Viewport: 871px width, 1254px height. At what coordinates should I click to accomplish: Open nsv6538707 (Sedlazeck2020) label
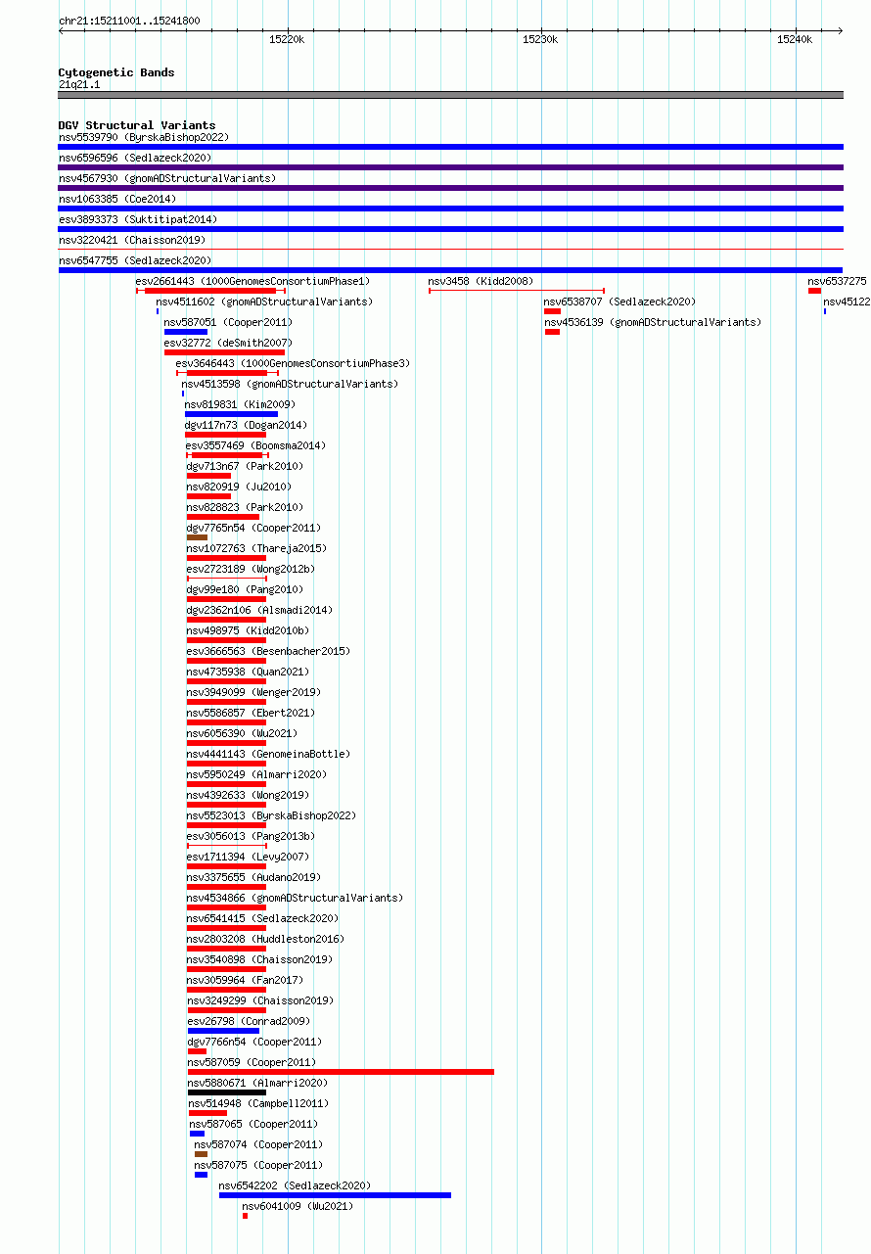point(620,302)
